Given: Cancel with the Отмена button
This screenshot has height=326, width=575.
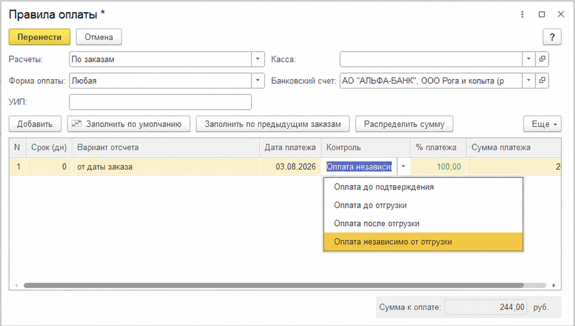Looking at the screenshot, I should click(99, 37).
